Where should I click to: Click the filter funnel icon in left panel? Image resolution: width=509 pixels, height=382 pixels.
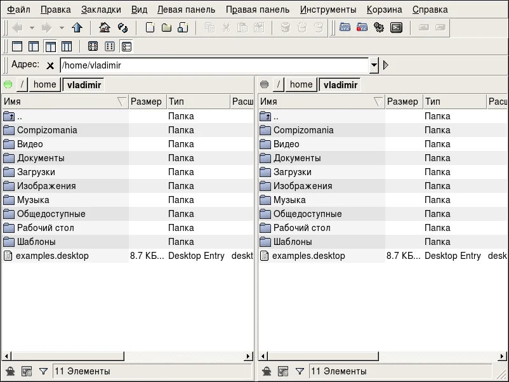tap(43, 372)
